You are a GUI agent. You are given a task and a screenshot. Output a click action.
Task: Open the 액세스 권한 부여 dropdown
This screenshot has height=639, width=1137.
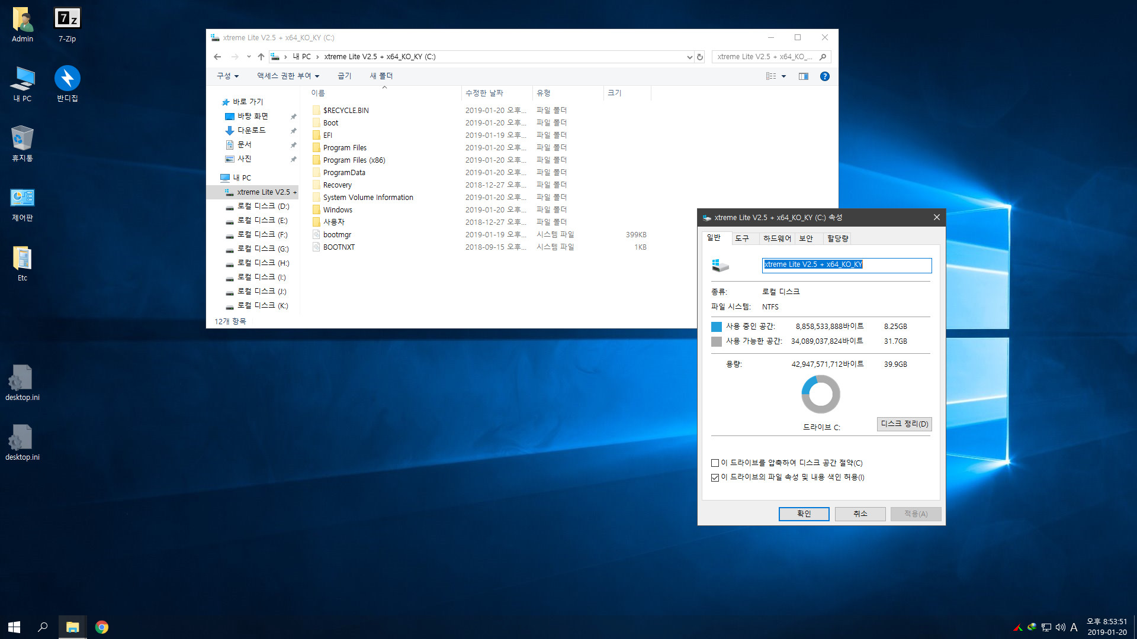[288, 76]
